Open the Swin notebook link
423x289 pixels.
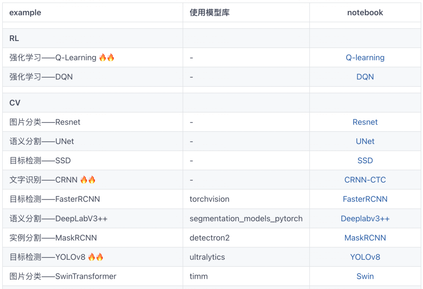pos(365,276)
